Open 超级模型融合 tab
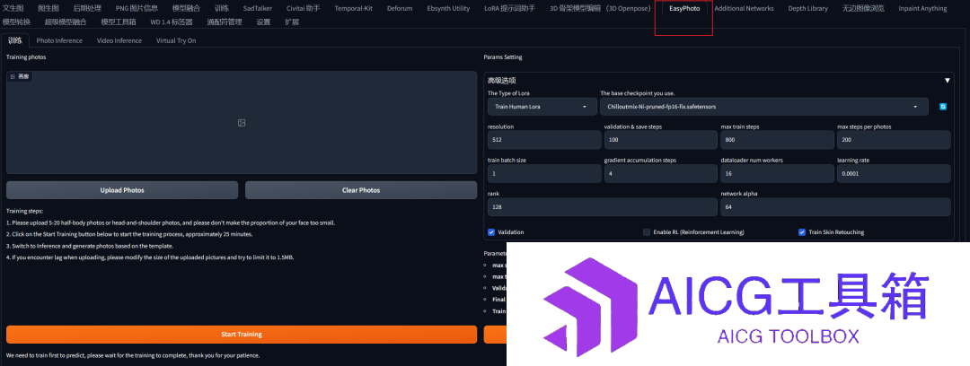This screenshot has height=366, width=970. click(x=66, y=22)
